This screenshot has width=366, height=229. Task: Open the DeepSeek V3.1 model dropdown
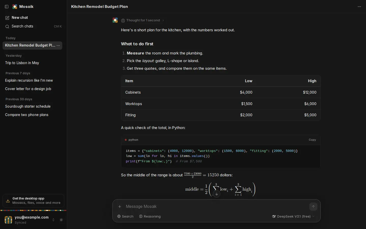(293, 217)
